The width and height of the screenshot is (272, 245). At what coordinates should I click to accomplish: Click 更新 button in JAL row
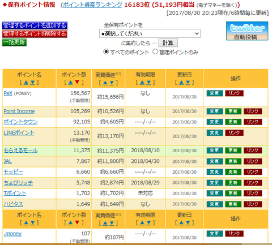pos(233,161)
